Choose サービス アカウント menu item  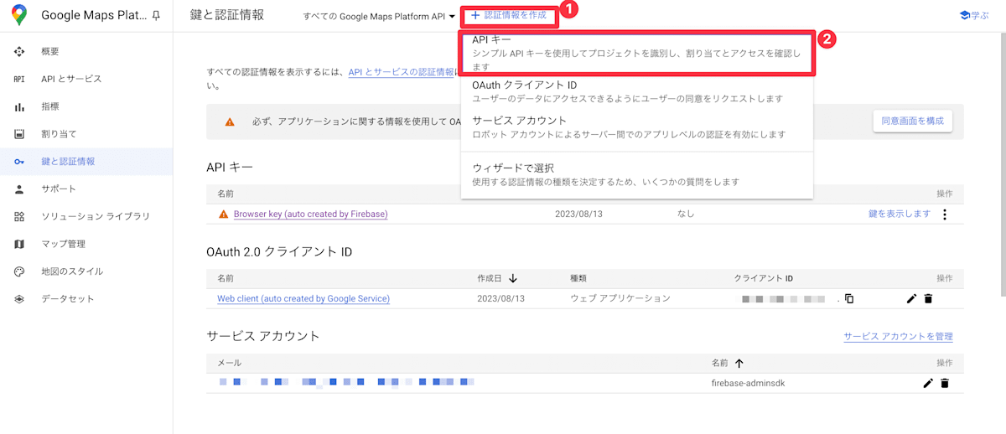coord(636,127)
